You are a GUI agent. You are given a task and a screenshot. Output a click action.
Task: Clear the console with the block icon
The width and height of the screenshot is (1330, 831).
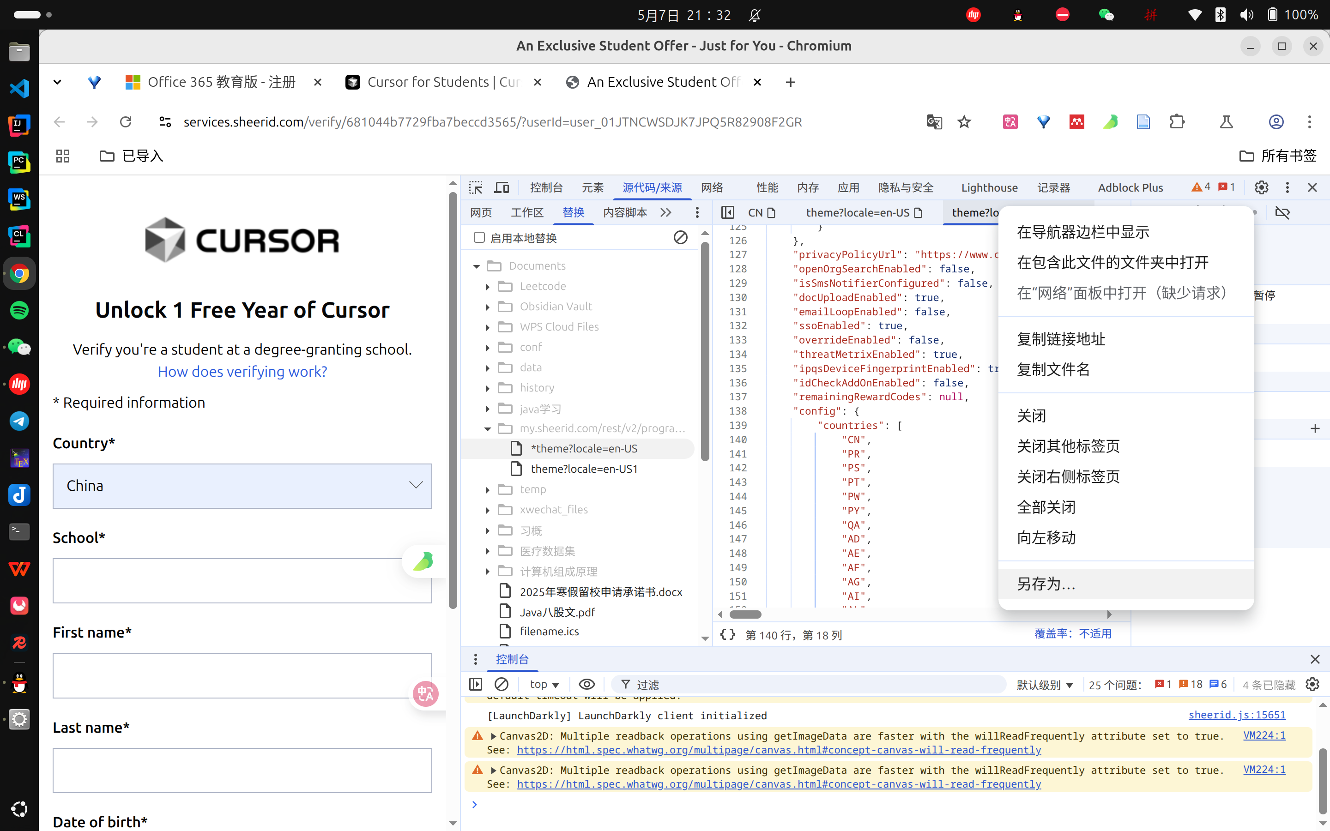coord(501,684)
